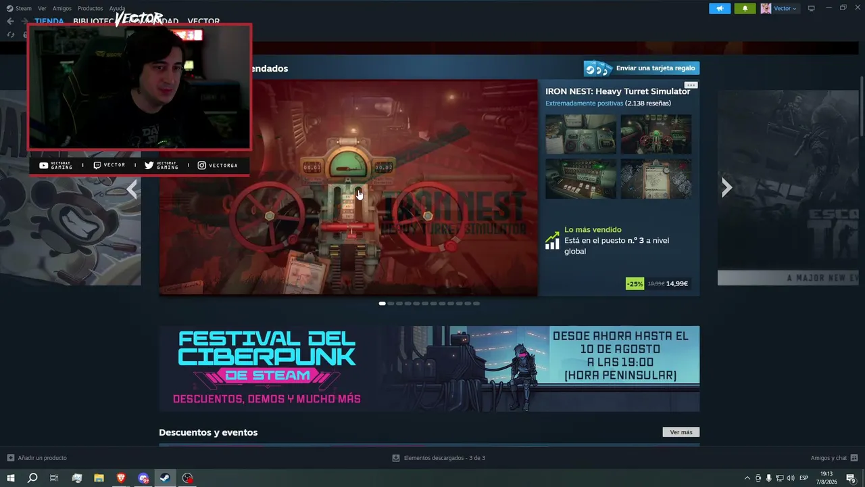
Task: Click the Lo más vendido chart icon
Action: 552,241
